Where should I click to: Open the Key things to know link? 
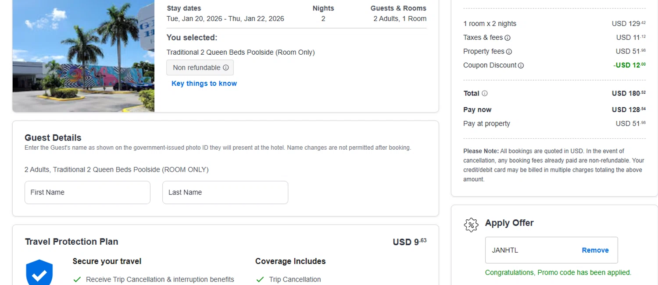[x=204, y=84]
